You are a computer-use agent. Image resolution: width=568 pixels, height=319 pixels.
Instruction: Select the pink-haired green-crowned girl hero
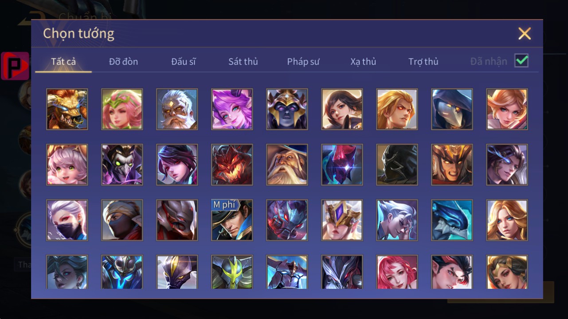click(x=122, y=109)
